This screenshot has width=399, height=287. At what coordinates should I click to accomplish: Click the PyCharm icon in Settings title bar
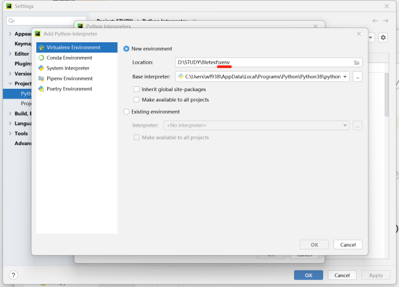click(9, 6)
